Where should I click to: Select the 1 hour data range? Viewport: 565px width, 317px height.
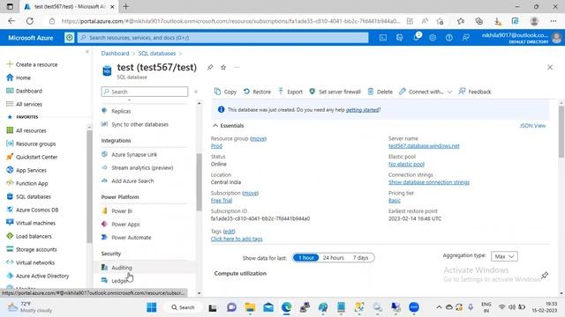click(306, 258)
